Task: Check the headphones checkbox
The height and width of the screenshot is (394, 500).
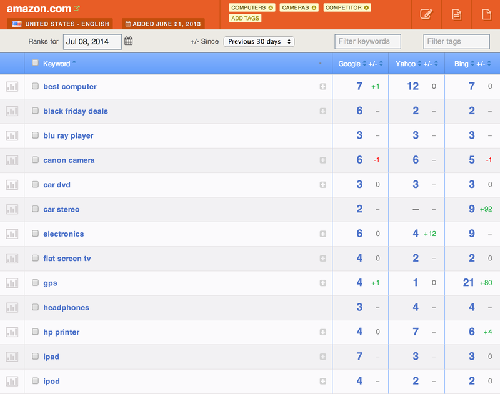Action: click(36, 307)
